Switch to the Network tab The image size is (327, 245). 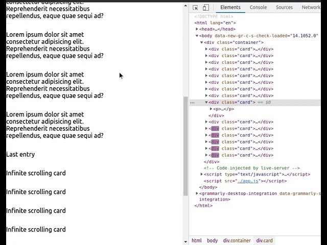[311, 7]
